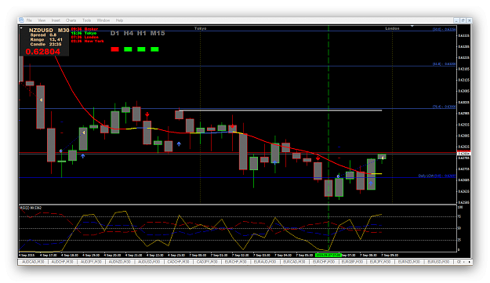Click the Daily LOW line label
The width and height of the screenshot is (490, 283).
pos(437,176)
